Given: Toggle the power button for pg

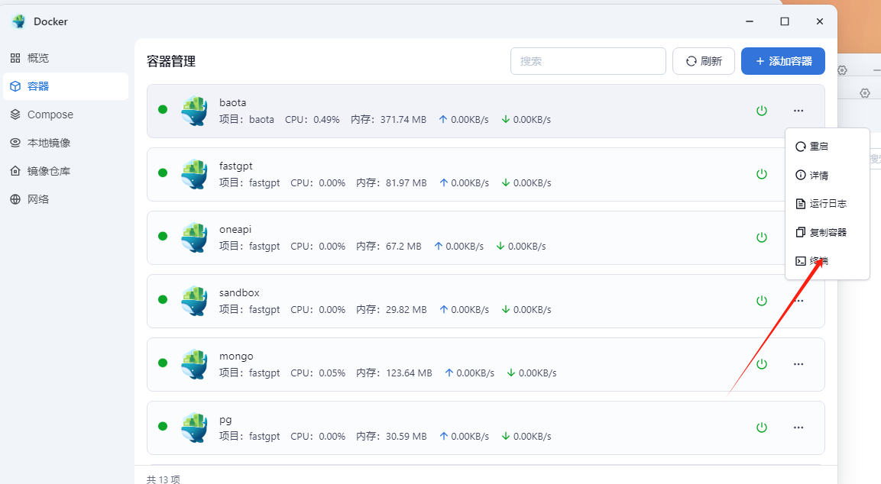Looking at the screenshot, I should pos(762,428).
